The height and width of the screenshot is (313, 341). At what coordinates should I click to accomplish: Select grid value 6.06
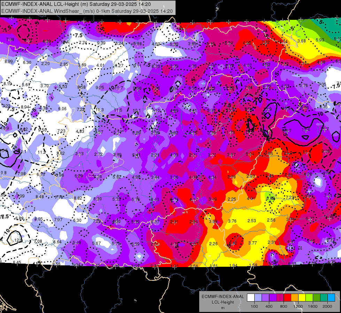62,109
